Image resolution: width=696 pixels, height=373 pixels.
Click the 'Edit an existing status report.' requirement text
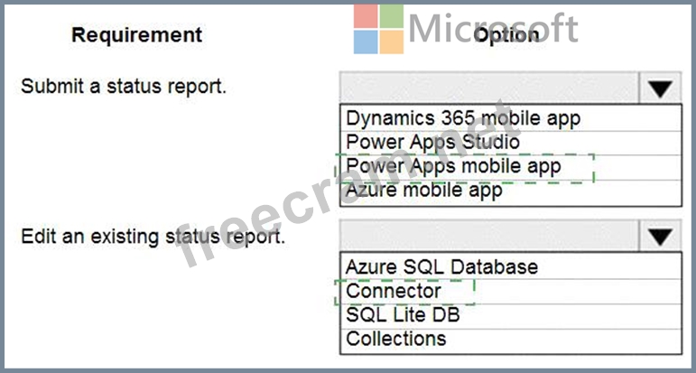click(153, 236)
